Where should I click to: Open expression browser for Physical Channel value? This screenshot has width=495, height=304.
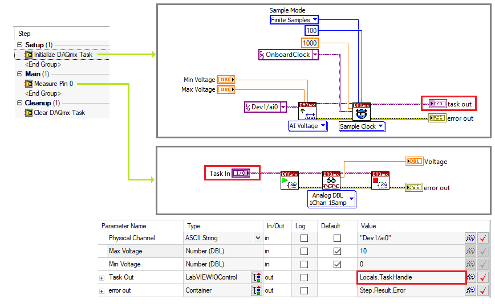[x=470, y=238]
